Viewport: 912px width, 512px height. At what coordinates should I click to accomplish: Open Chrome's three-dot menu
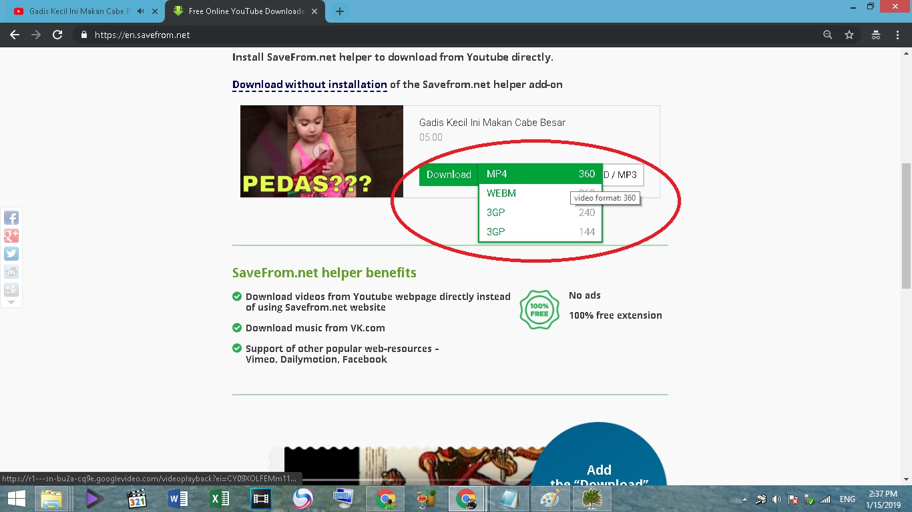(x=897, y=35)
